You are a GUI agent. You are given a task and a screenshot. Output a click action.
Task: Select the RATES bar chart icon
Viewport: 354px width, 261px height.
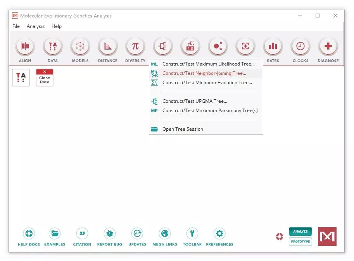click(x=273, y=46)
